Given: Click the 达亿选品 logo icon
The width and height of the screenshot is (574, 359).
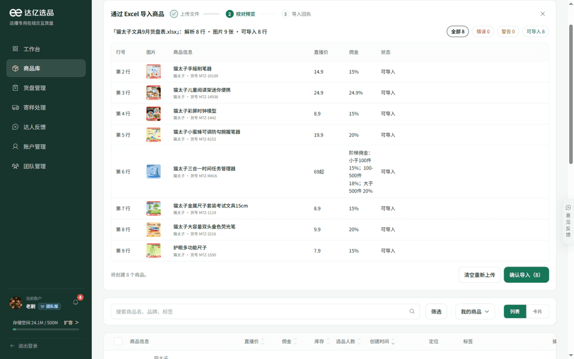Looking at the screenshot, I should pos(16,13).
